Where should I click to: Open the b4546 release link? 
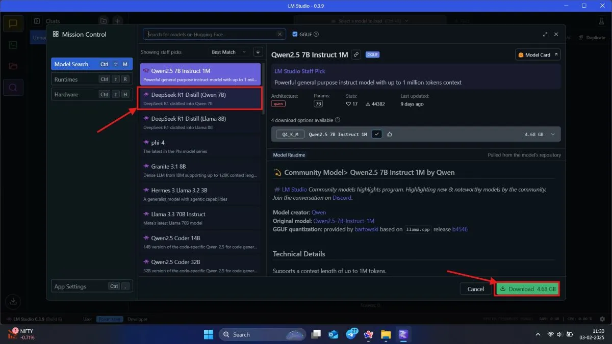[x=460, y=229]
